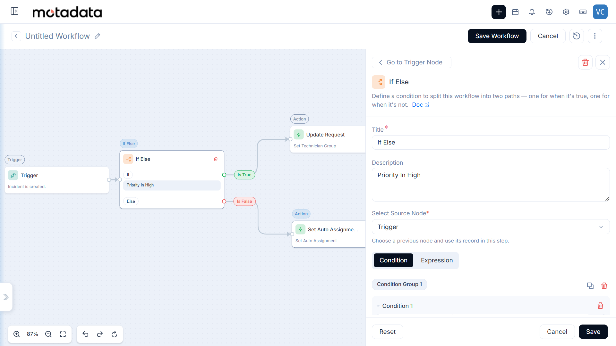Delete If Else node via canvas trash icon
Viewport: 616px width, 346px height.
click(x=216, y=159)
